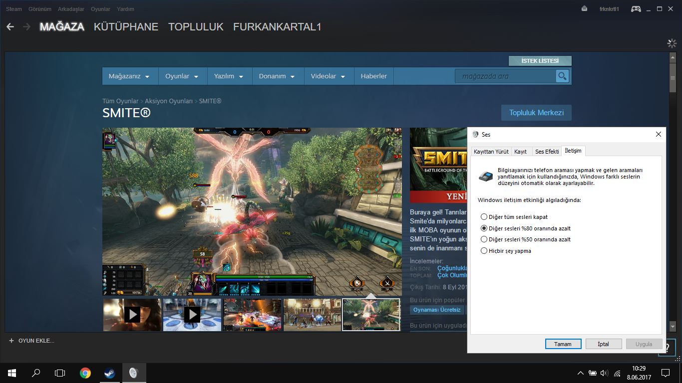Click the plus icon for OYUN EKLE
The height and width of the screenshot is (383, 682).
pyautogui.click(x=11, y=341)
